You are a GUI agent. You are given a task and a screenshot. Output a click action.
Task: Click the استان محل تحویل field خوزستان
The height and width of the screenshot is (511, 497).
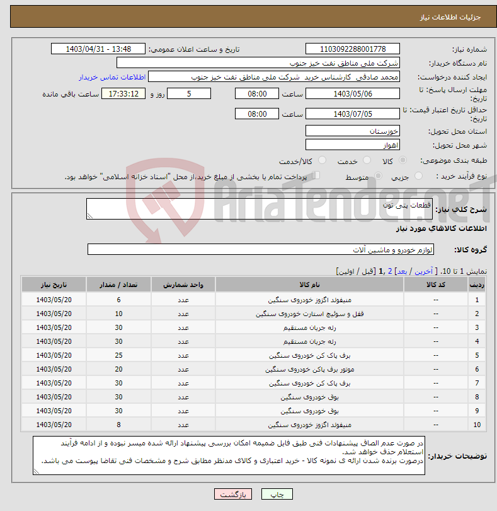point(353,131)
